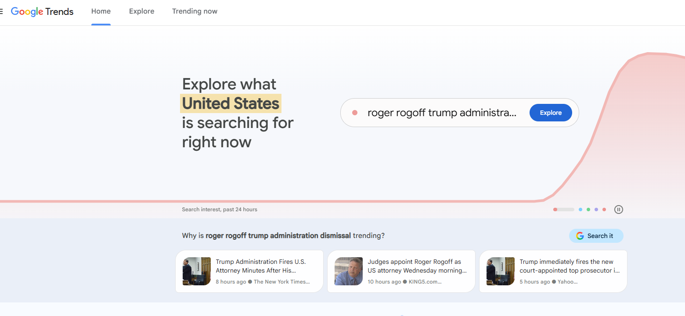Click the red dot beside the search term

pyautogui.click(x=355, y=113)
